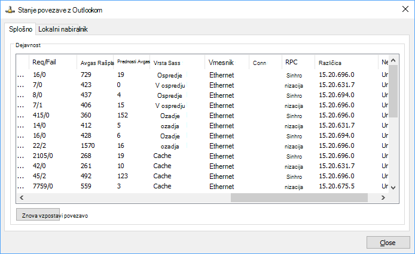415x254 pixels.
Task: Click the Close button
Action: [388, 243]
